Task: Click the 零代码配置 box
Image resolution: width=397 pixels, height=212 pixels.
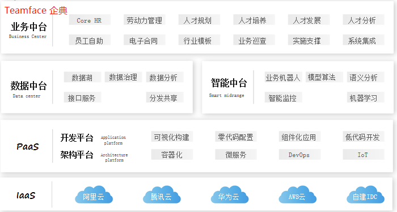Action: click(236, 137)
